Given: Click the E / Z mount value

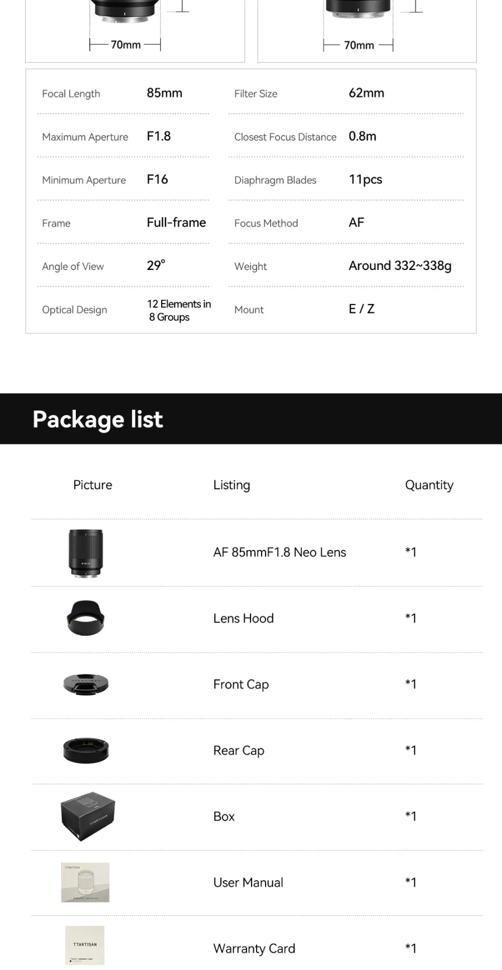Looking at the screenshot, I should pos(361,309).
